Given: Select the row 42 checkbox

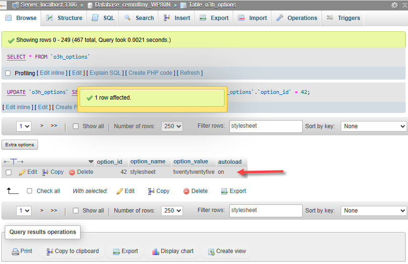Looking at the screenshot, I should 9,173.
